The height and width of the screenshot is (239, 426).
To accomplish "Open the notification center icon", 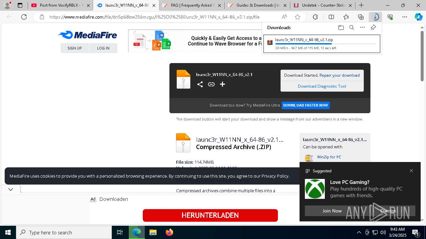I will 416,232.
